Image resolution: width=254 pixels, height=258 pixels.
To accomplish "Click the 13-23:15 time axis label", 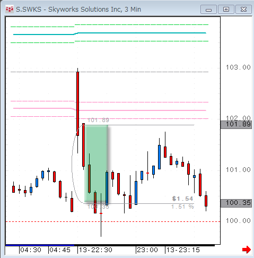I will click(183, 250).
